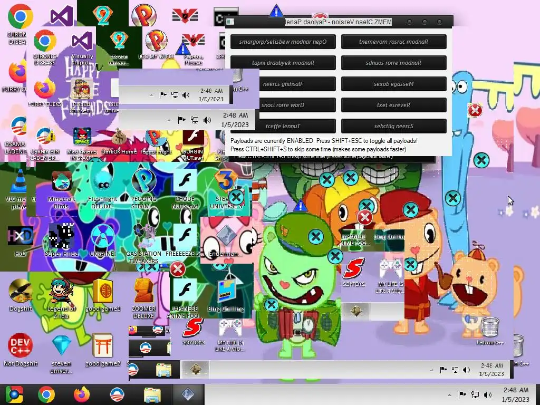Open the FREEEEEZE Flash file icon
Screen dimensions: 540x405
185,240
